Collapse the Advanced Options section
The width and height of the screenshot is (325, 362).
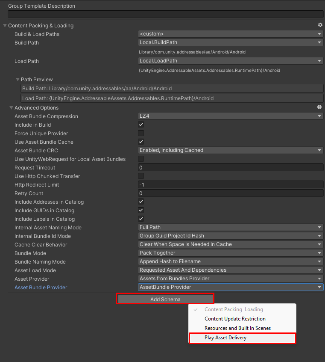(11, 108)
